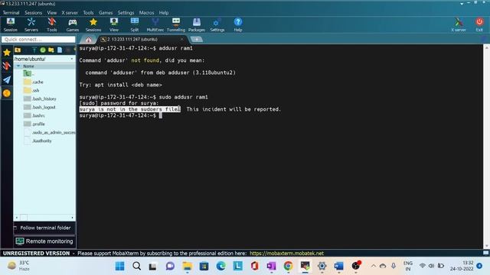Collapse the Name column sort arrow
The height and width of the screenshot is (275, 490).
coord(18,66)
